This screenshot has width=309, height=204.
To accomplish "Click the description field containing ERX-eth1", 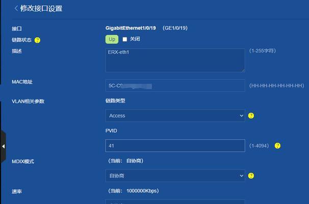I will coord(175,60).
